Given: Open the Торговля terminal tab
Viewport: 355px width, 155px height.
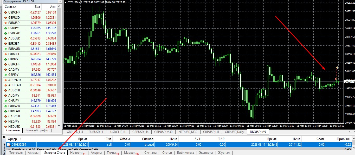Looking at the screenshot, I should [16, 153].
